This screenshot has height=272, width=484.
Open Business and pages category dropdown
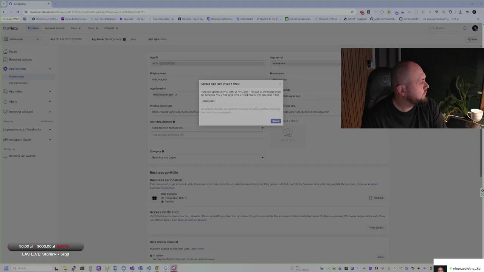pos(207,158)
